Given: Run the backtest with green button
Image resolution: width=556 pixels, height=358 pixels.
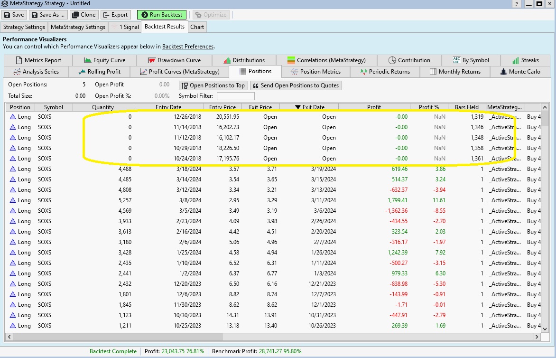Looking at the screenshot, I should (161, 15).
